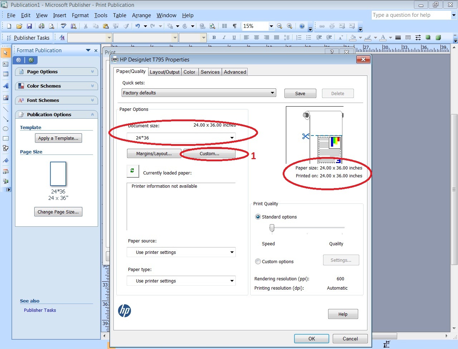
Task: Open the Publisher Tasks link under See also
Action: tap(40, 310)
